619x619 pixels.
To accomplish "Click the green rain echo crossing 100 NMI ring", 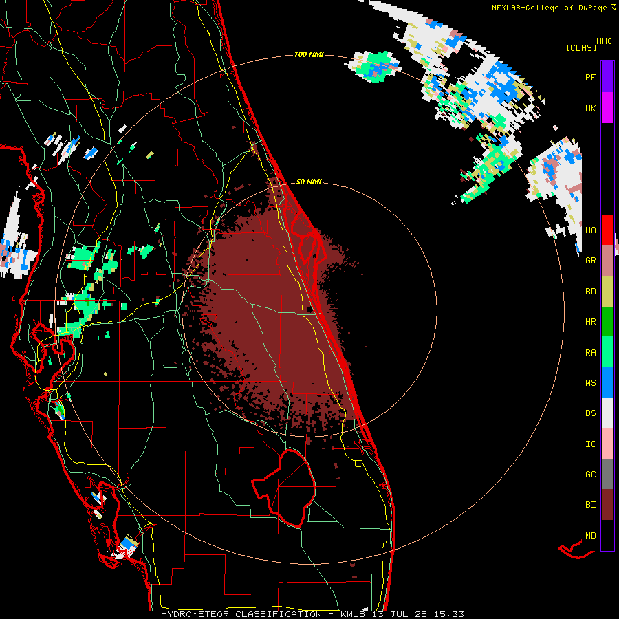I will pos(373,66).
